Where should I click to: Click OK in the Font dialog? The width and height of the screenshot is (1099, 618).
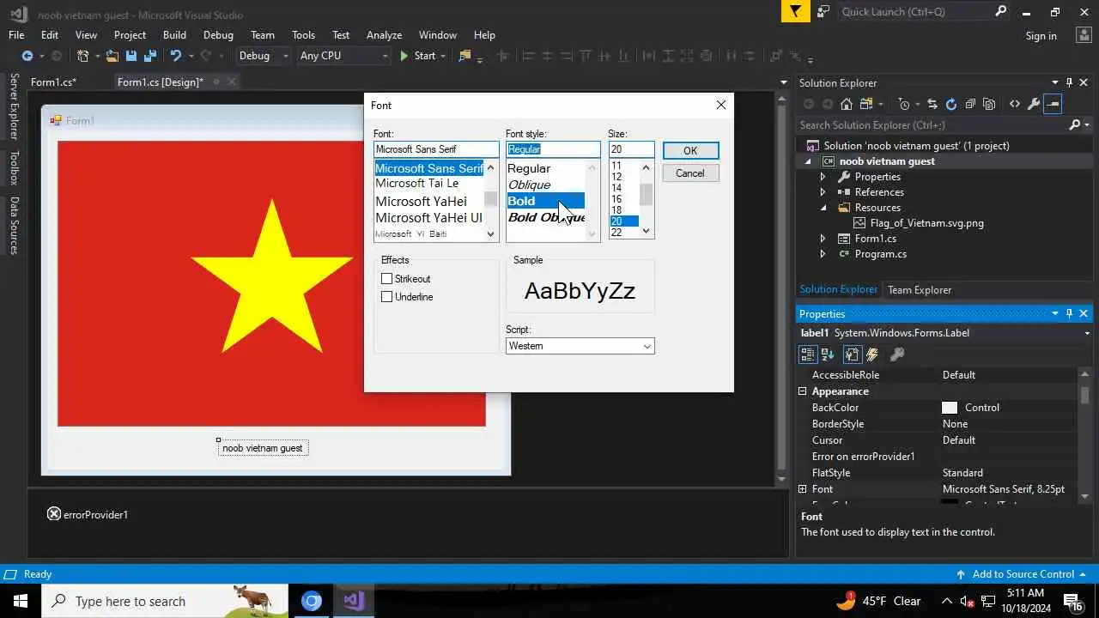(x=690, y=150)
